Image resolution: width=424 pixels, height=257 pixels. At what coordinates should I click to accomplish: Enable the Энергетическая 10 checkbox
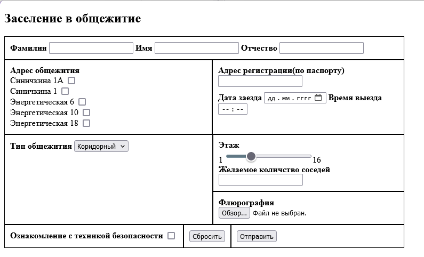coord(86,113)
